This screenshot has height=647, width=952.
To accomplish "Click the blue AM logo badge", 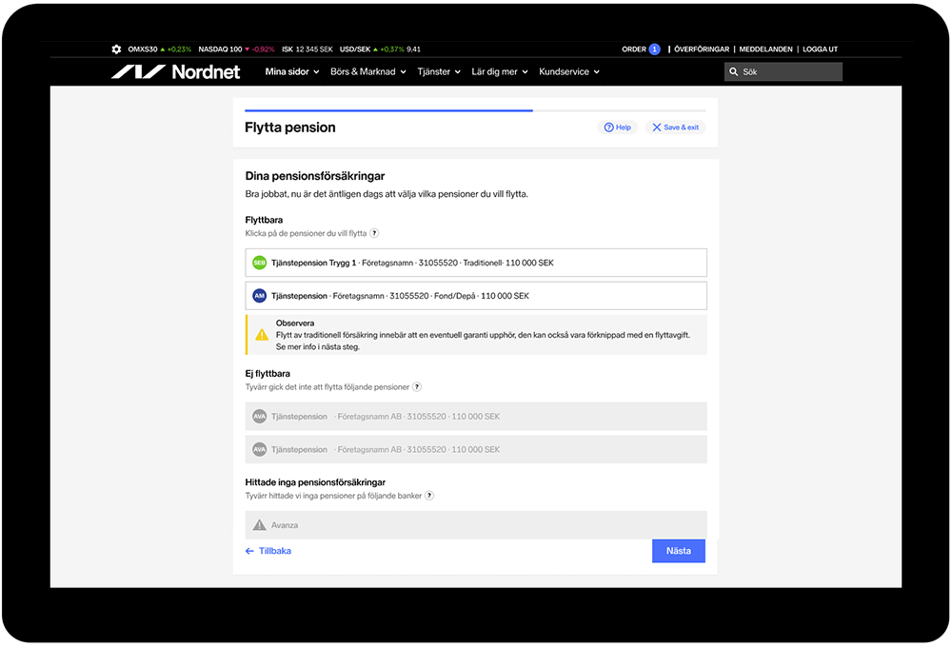I will 259,296.
